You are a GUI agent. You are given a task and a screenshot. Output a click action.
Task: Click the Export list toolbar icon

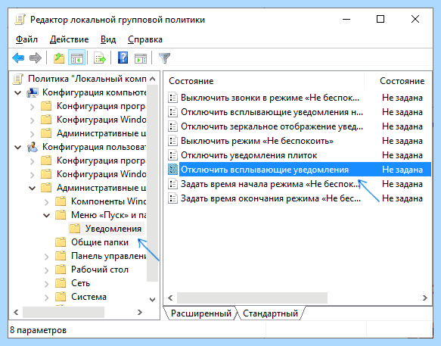pos(100,58)
